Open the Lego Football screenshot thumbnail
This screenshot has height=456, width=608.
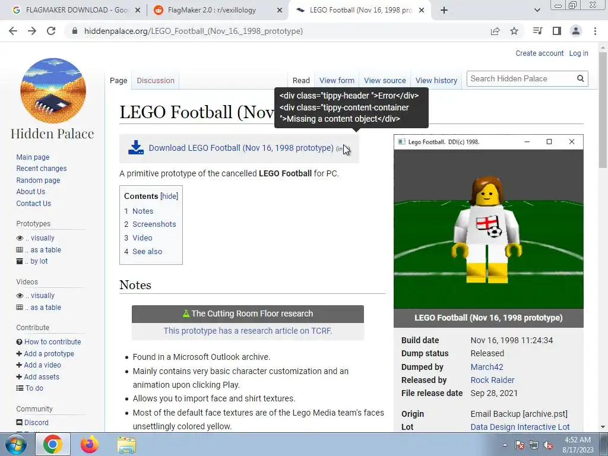coord(488,221)
